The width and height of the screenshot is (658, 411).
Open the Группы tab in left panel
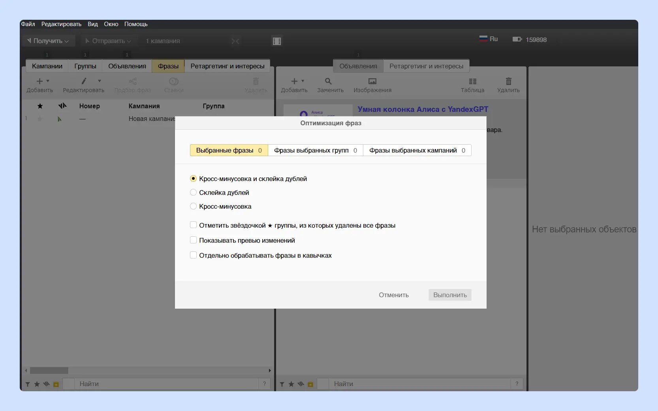click(85, 66)
